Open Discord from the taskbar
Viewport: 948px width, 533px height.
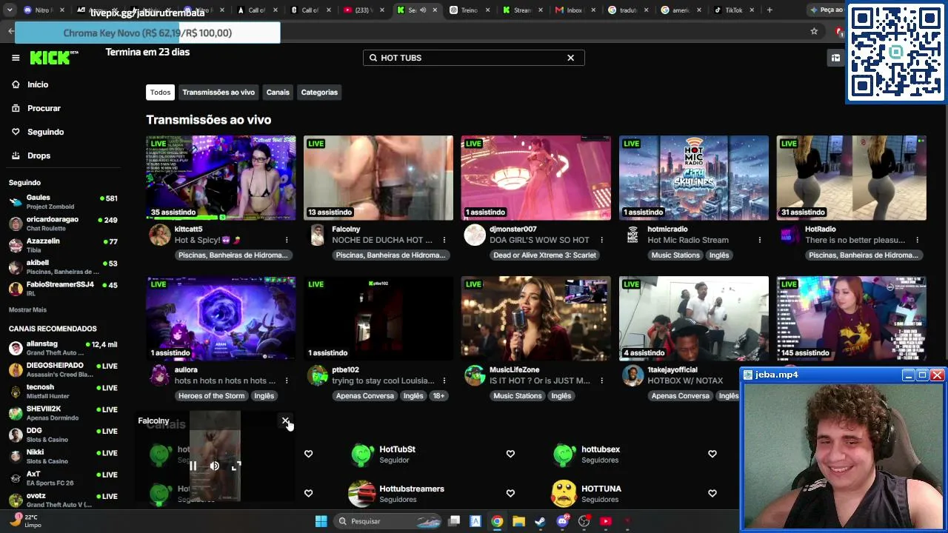[x=562, y=521]
